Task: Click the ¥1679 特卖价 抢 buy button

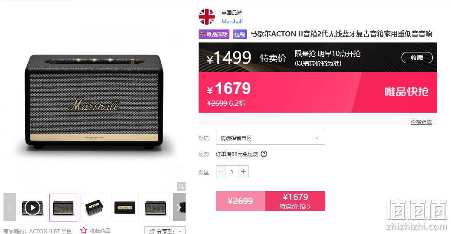Action: pyautogui.click(x=295, y=201)
